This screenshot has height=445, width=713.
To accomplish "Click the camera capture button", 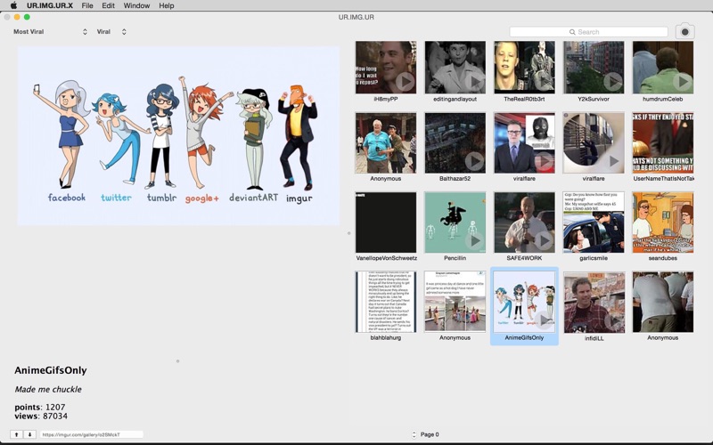I will coord(684,32).
